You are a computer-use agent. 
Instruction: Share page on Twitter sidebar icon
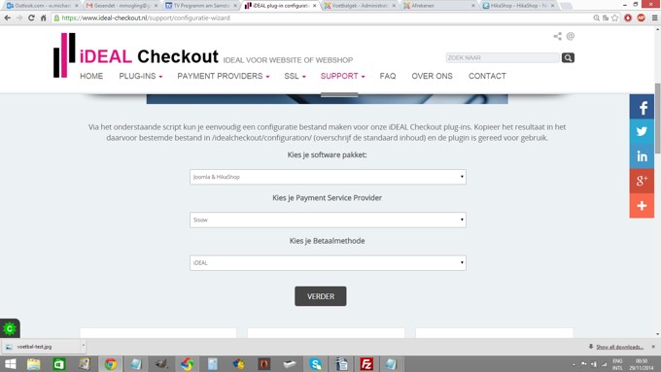click(x=642, y=131)
